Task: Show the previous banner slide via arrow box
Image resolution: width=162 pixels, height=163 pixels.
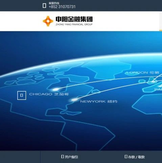Action: point(22,95)
